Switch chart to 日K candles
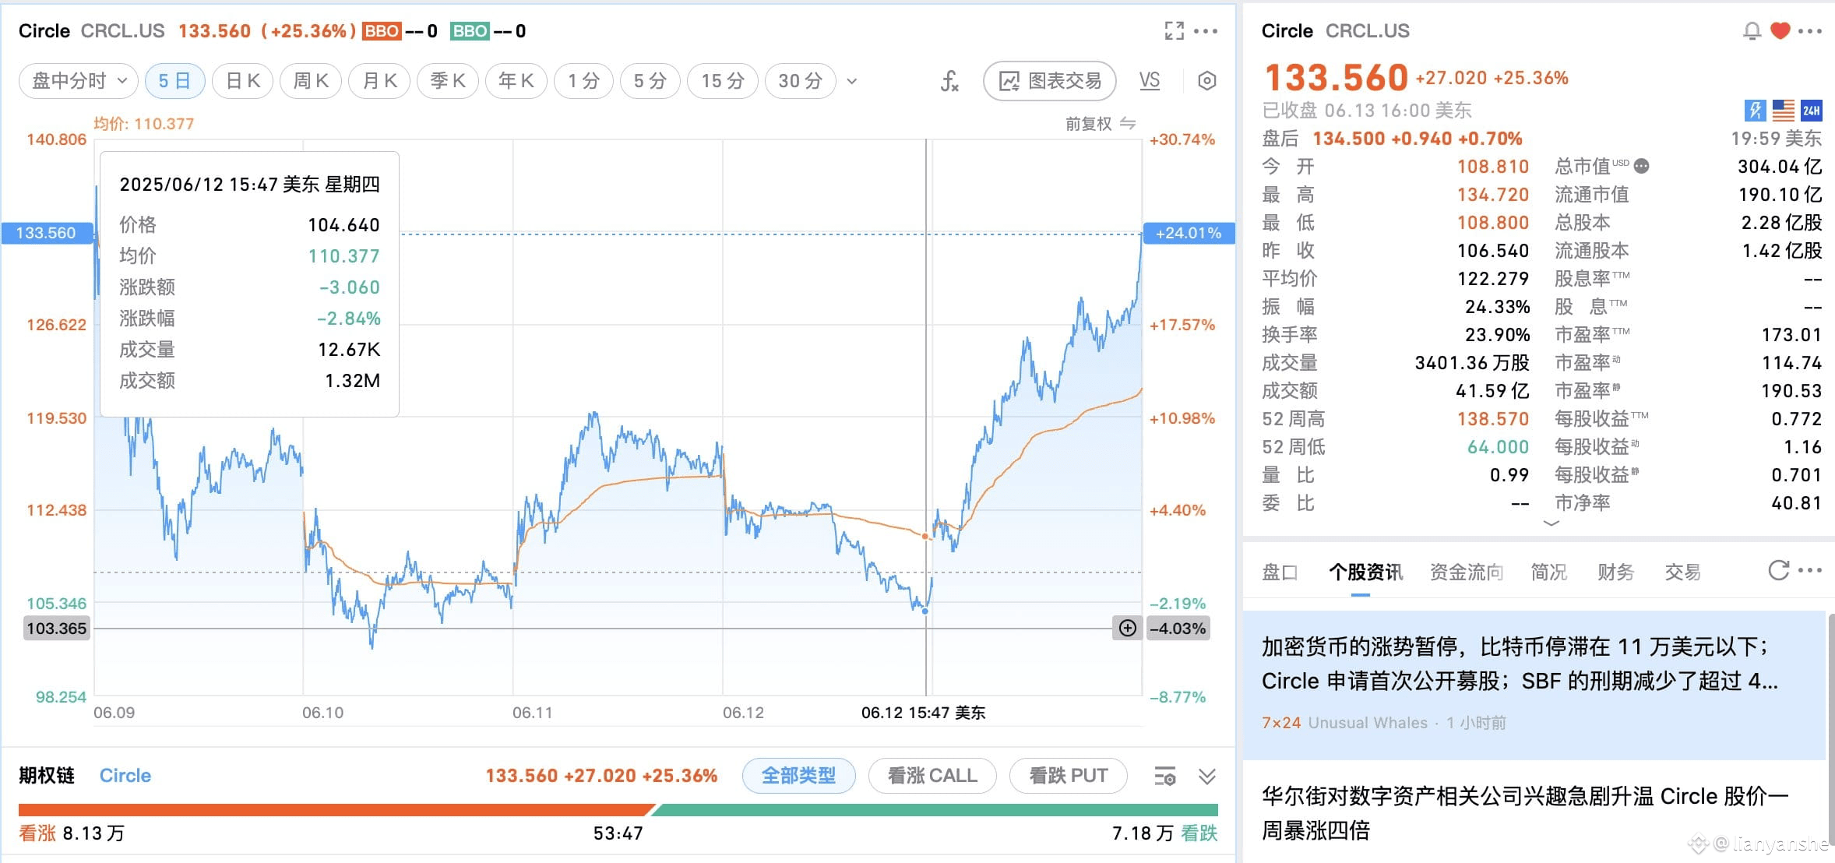1835x863 pixels. [243, 81]
